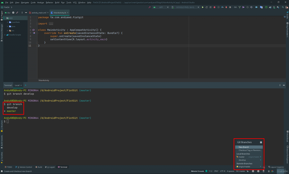289x174 pixels.
Task: Click the Build hammer icon
Action: [x=150, y=7]
